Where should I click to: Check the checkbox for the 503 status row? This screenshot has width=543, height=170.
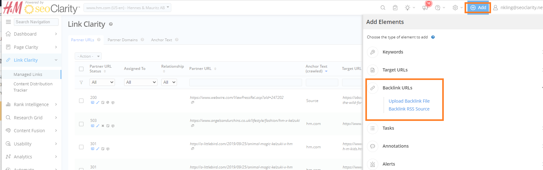point(81,124)
